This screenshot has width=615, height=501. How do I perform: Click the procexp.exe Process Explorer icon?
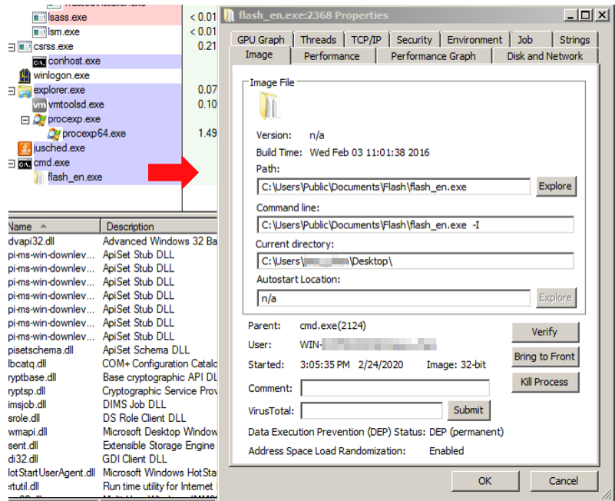38,119
